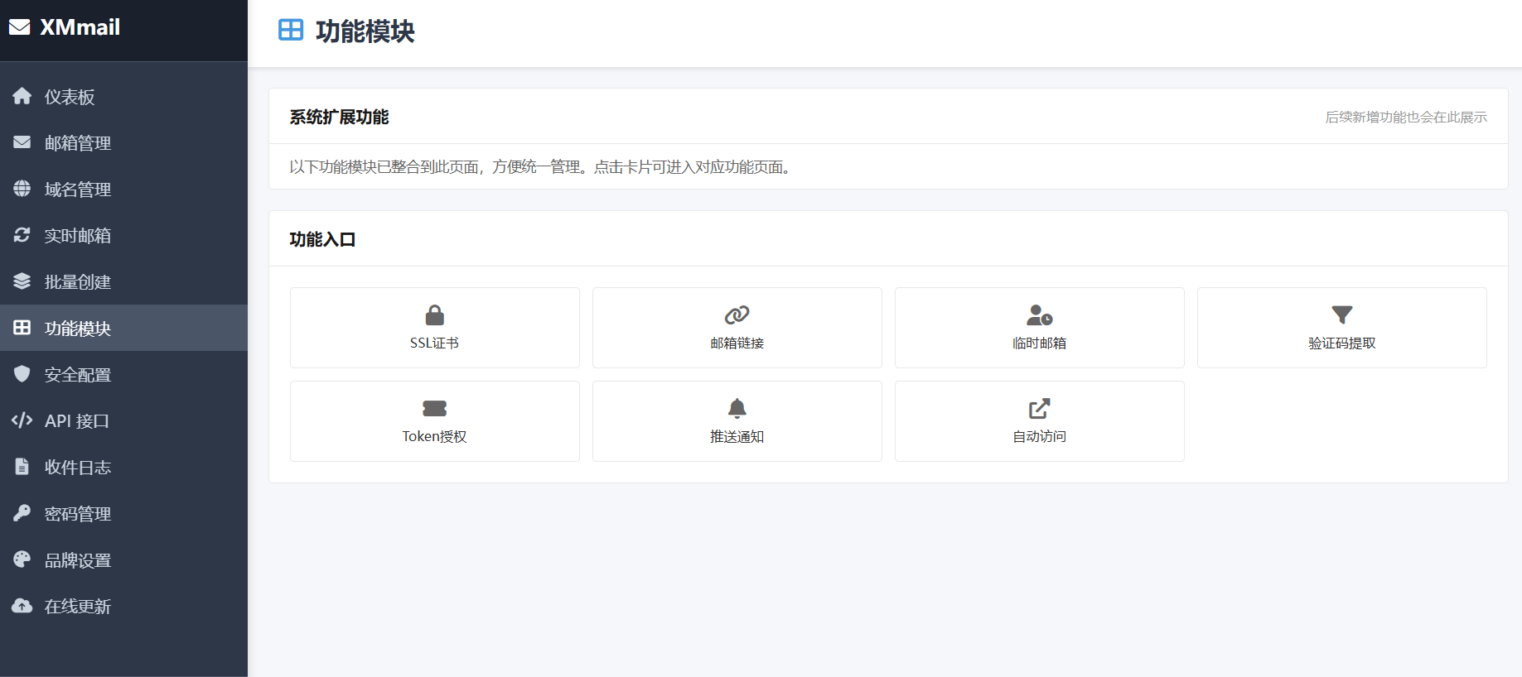1522x677 pixels.
Task: Click the blue grid icon in page header
Action: 291,31
